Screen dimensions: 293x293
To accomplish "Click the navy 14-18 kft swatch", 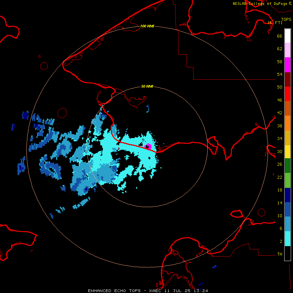I will pyautogui.click(x=287, y=195).
